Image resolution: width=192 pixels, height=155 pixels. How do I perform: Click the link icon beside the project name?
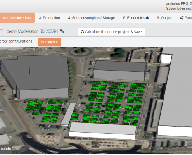pyautogui.click(x=62, y=31)
